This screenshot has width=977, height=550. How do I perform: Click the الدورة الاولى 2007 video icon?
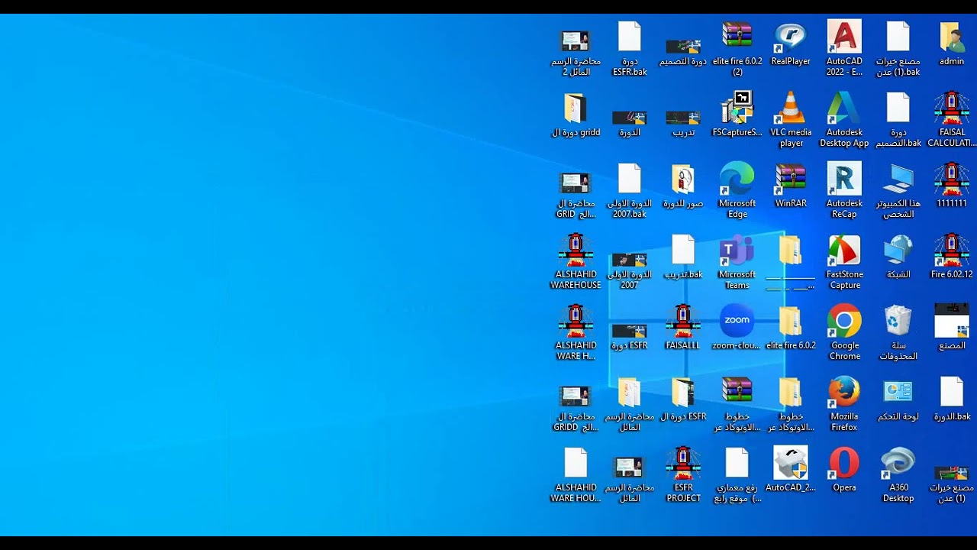pos(630,271)
